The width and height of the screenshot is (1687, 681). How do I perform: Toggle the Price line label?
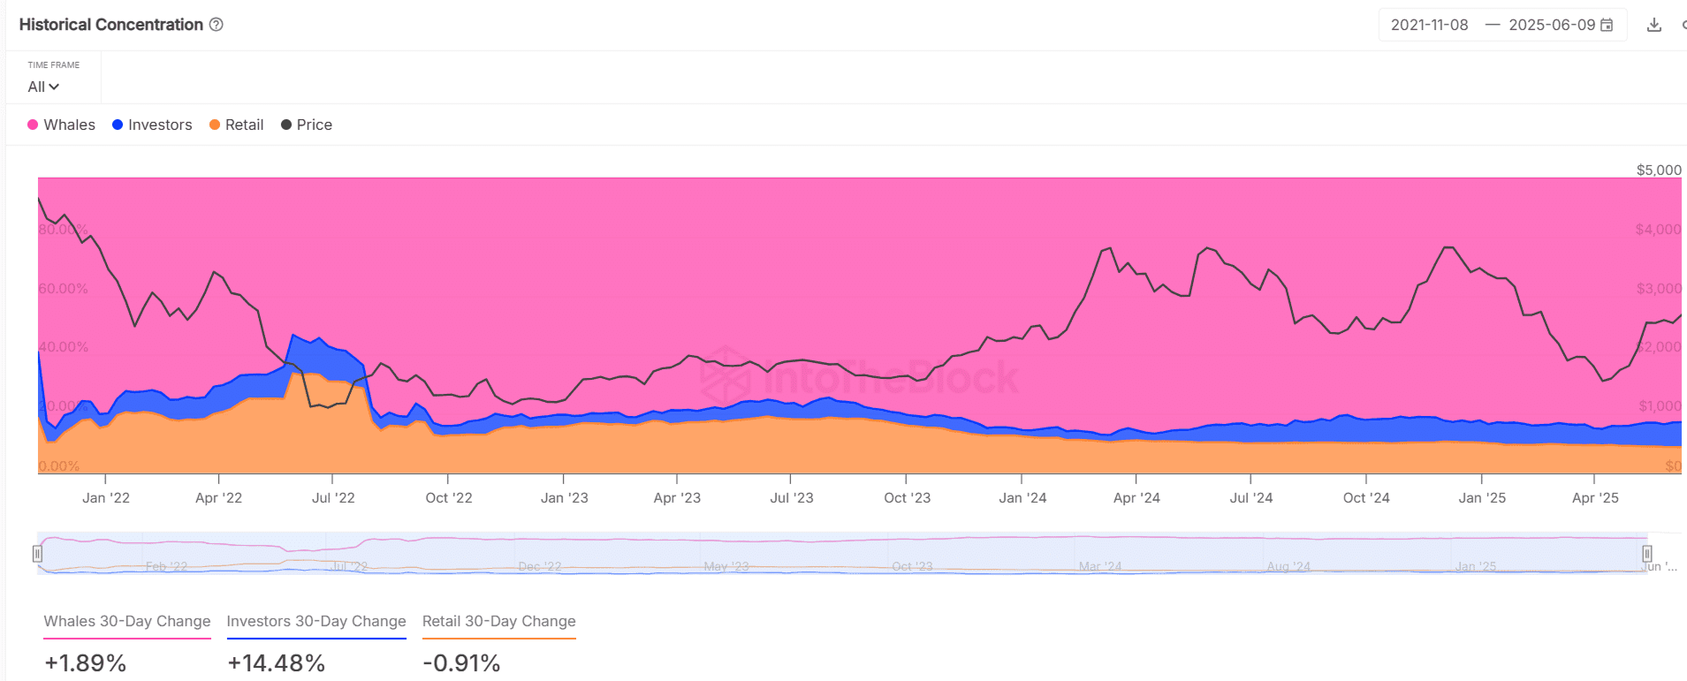315,125
